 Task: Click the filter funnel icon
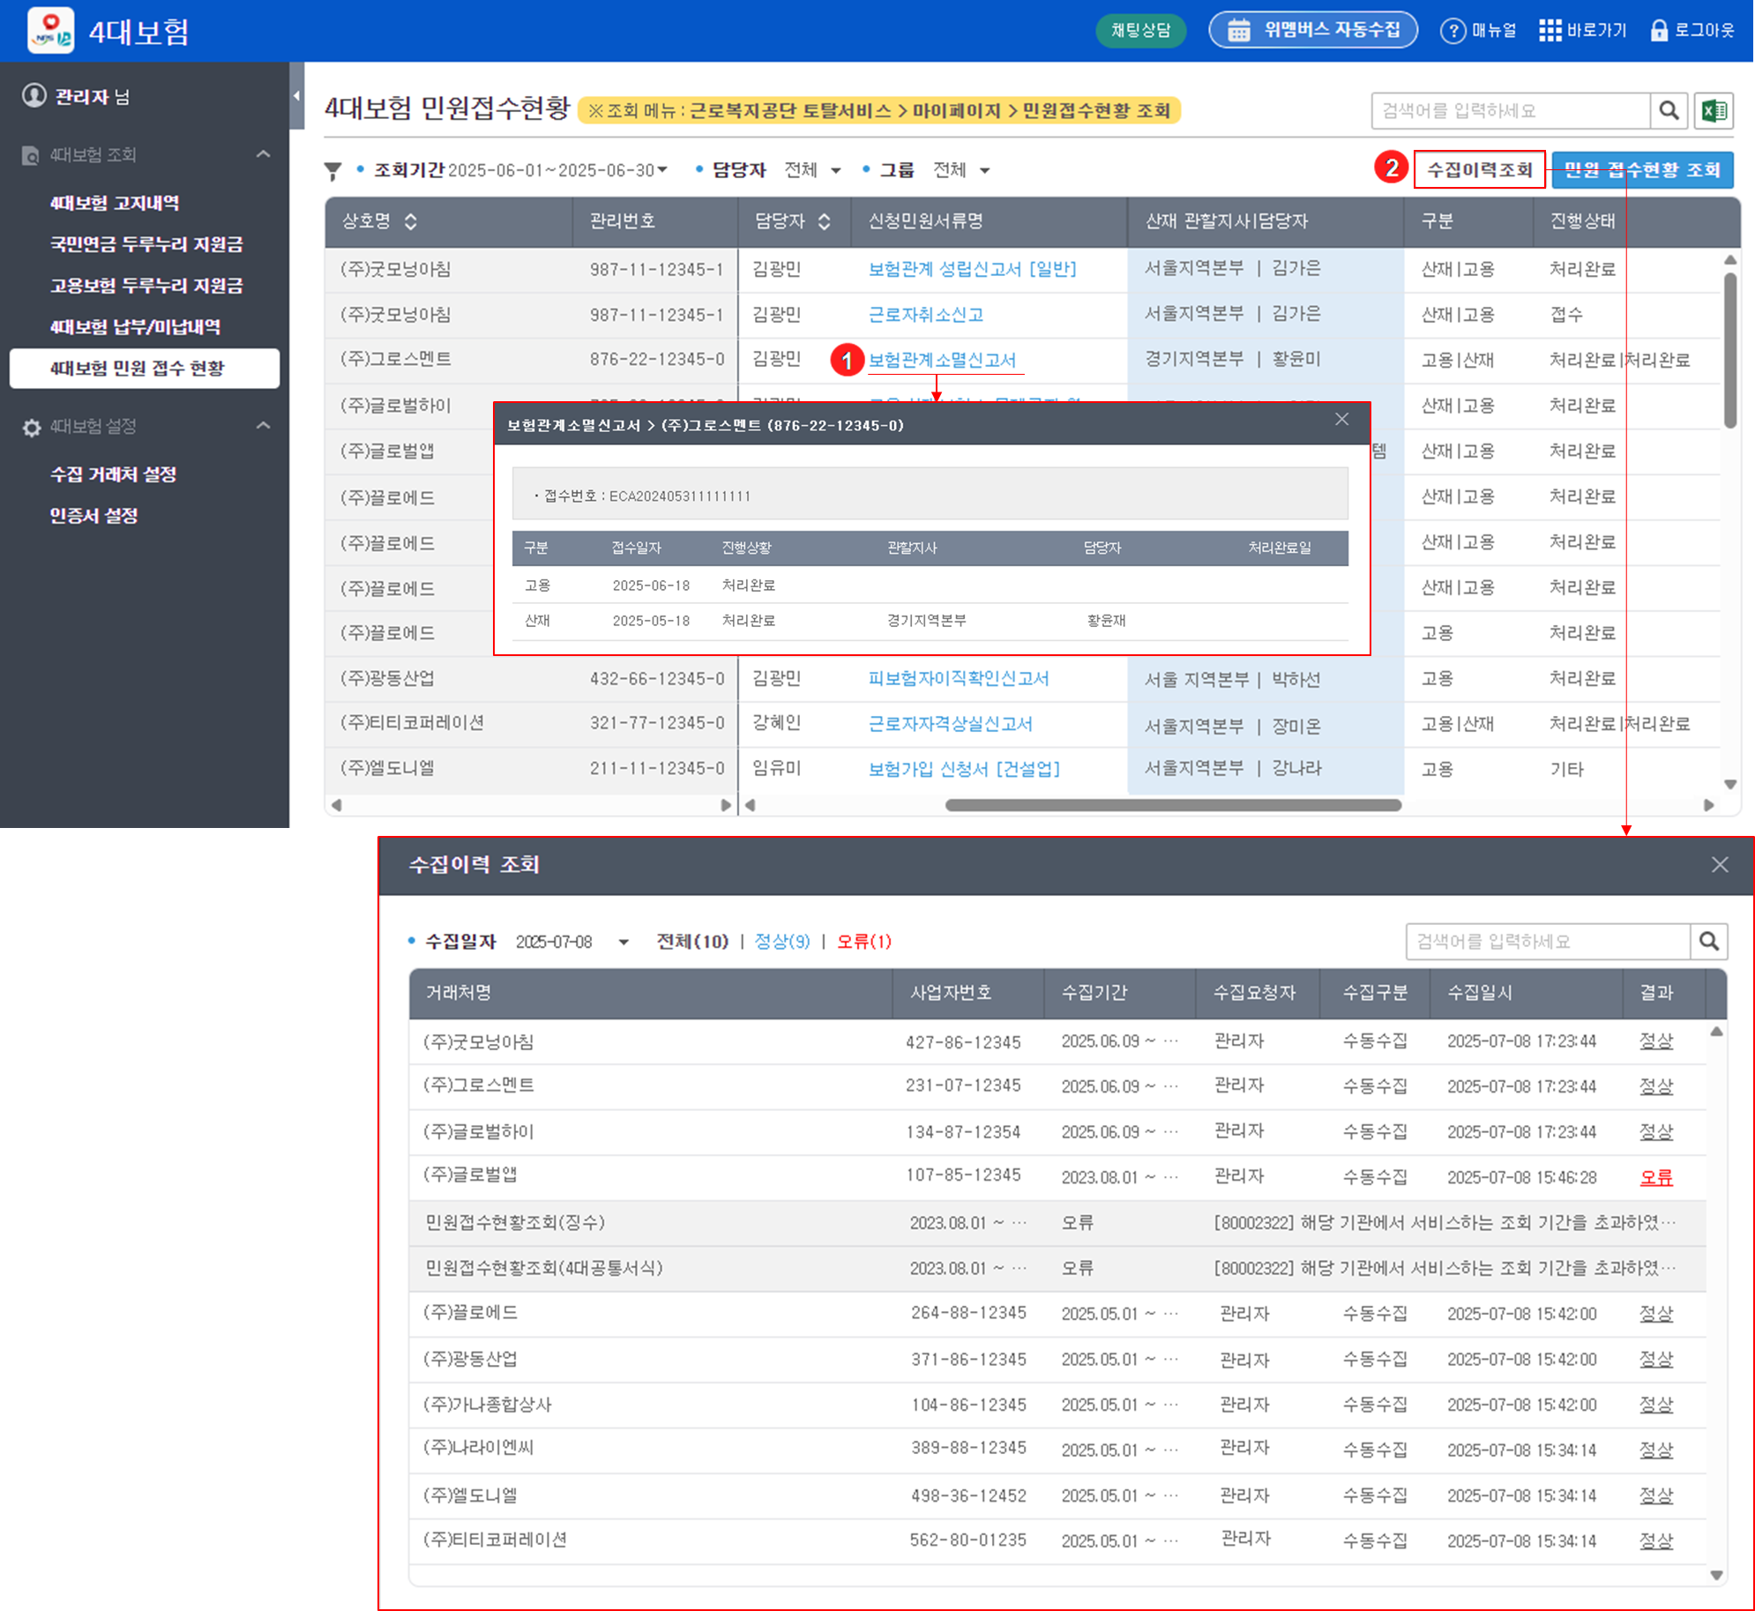tap(332, 171)
